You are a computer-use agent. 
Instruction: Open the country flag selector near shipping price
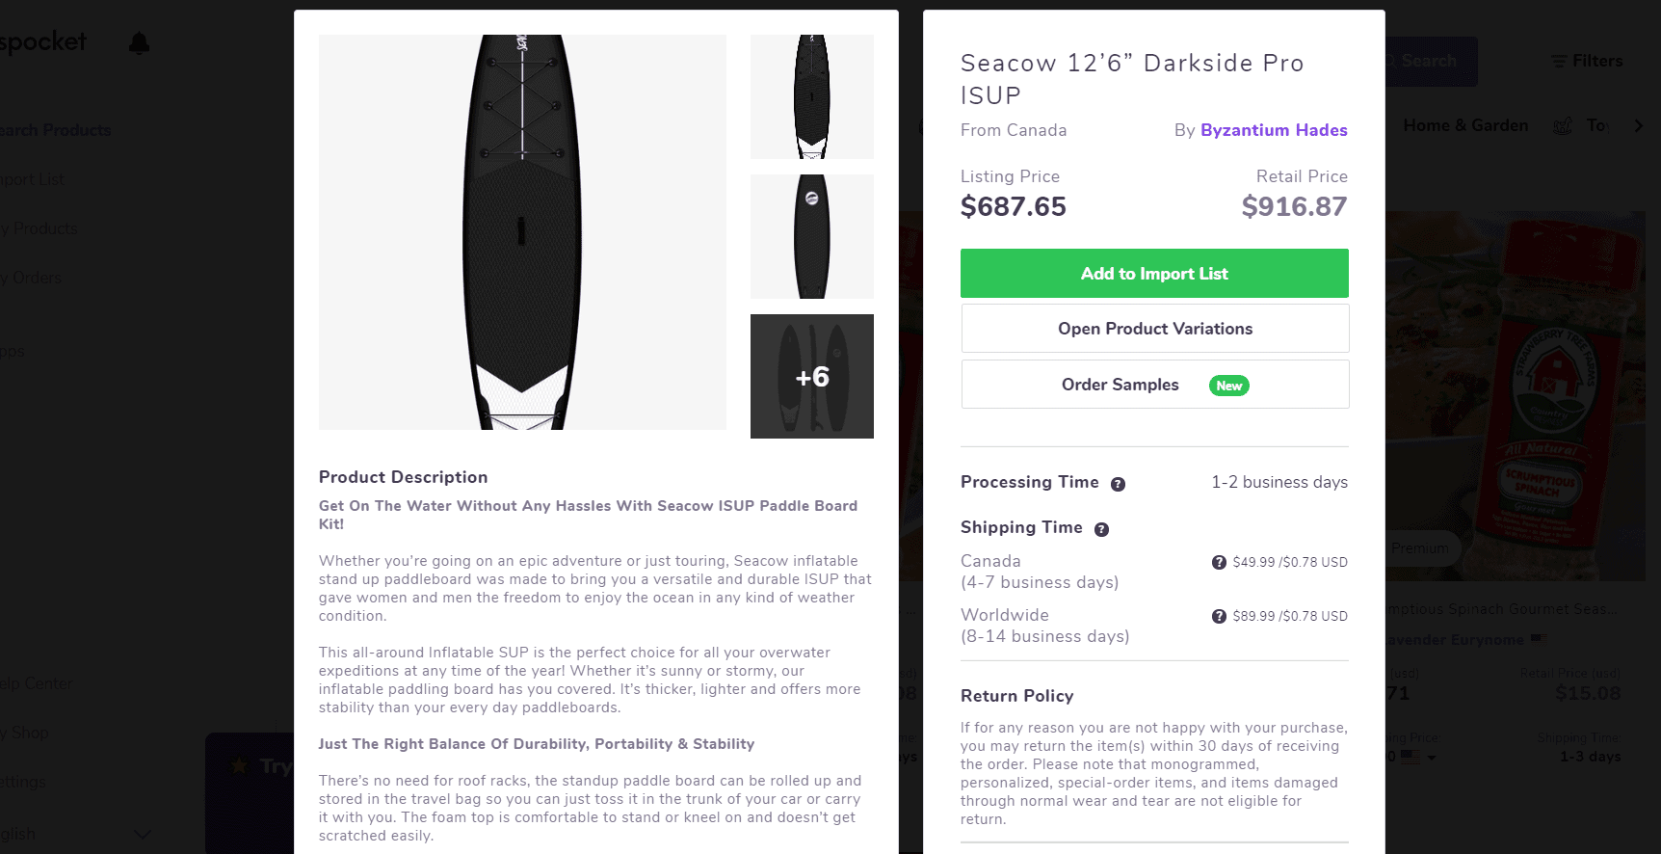click(1414, 757)
